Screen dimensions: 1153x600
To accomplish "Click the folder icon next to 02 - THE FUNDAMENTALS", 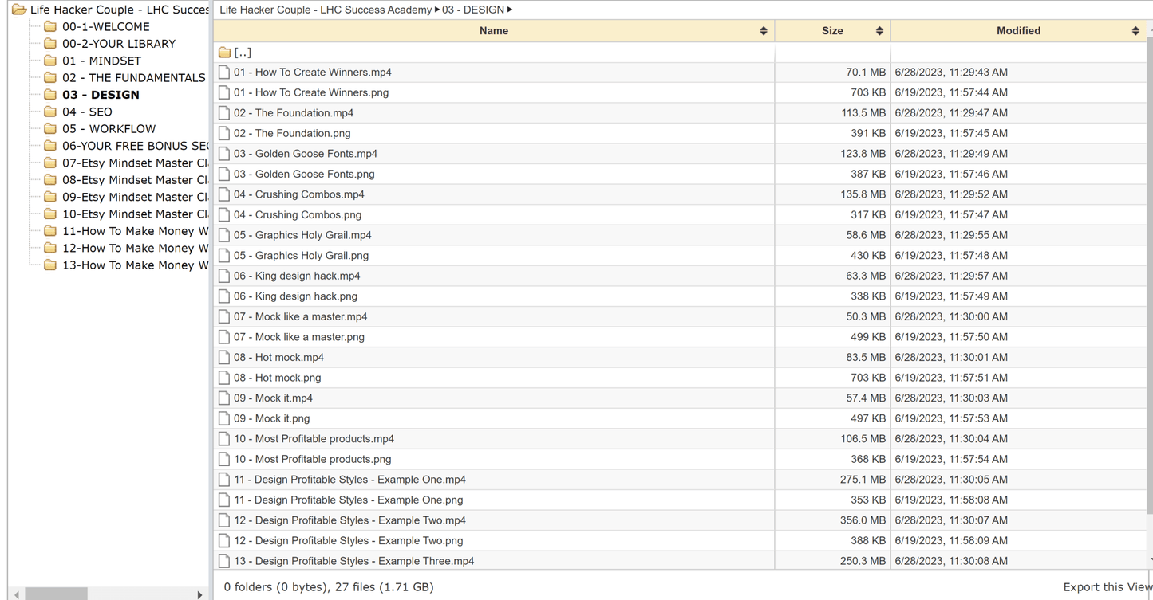I will tap(50, 77).
